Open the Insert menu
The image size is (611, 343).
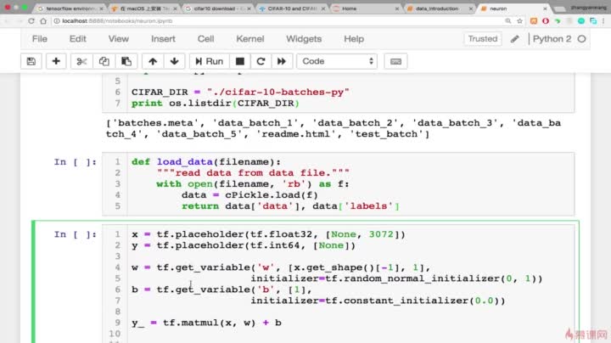(163, 38)
